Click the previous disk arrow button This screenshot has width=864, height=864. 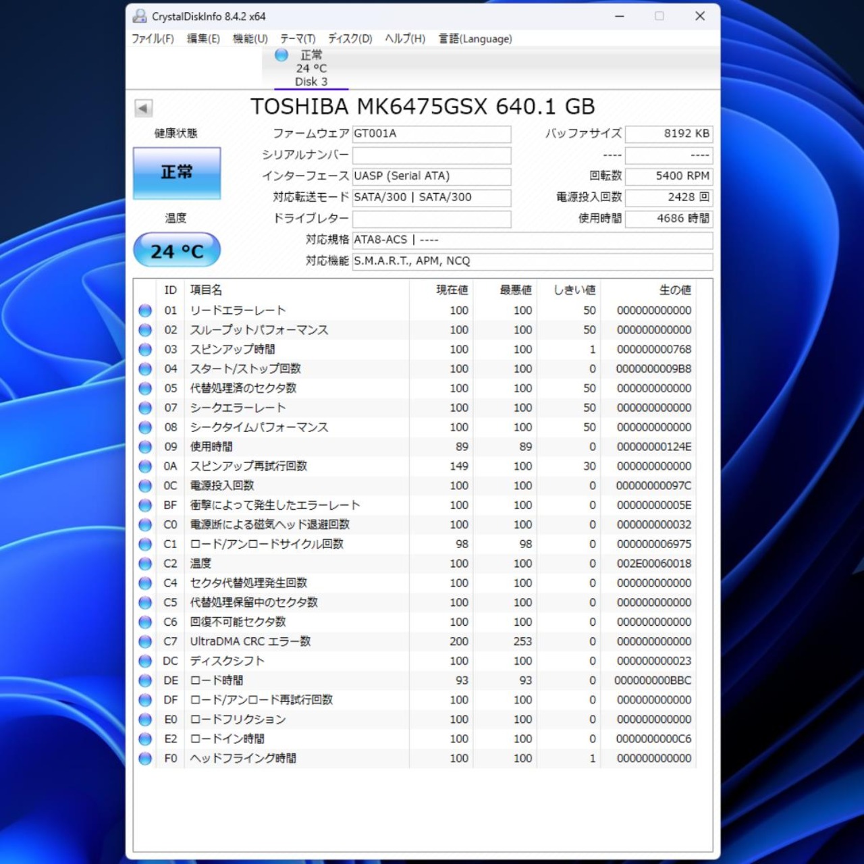143,108
